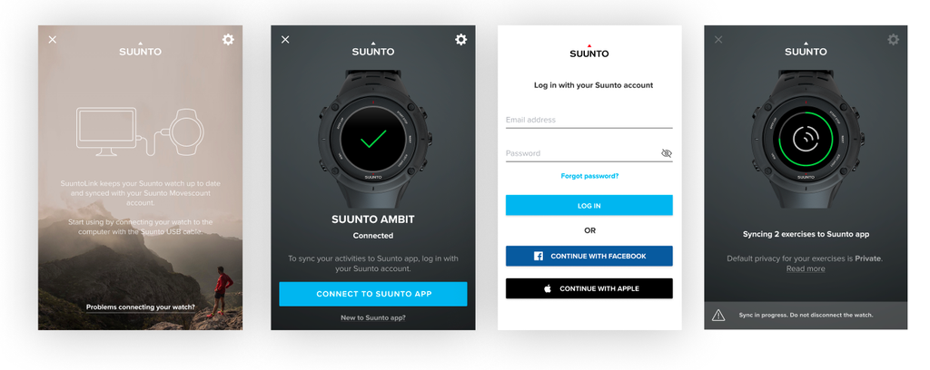Click the warning triangle in the sync banner
Screen dimensions: 930x370
click(x=718, y=315)
